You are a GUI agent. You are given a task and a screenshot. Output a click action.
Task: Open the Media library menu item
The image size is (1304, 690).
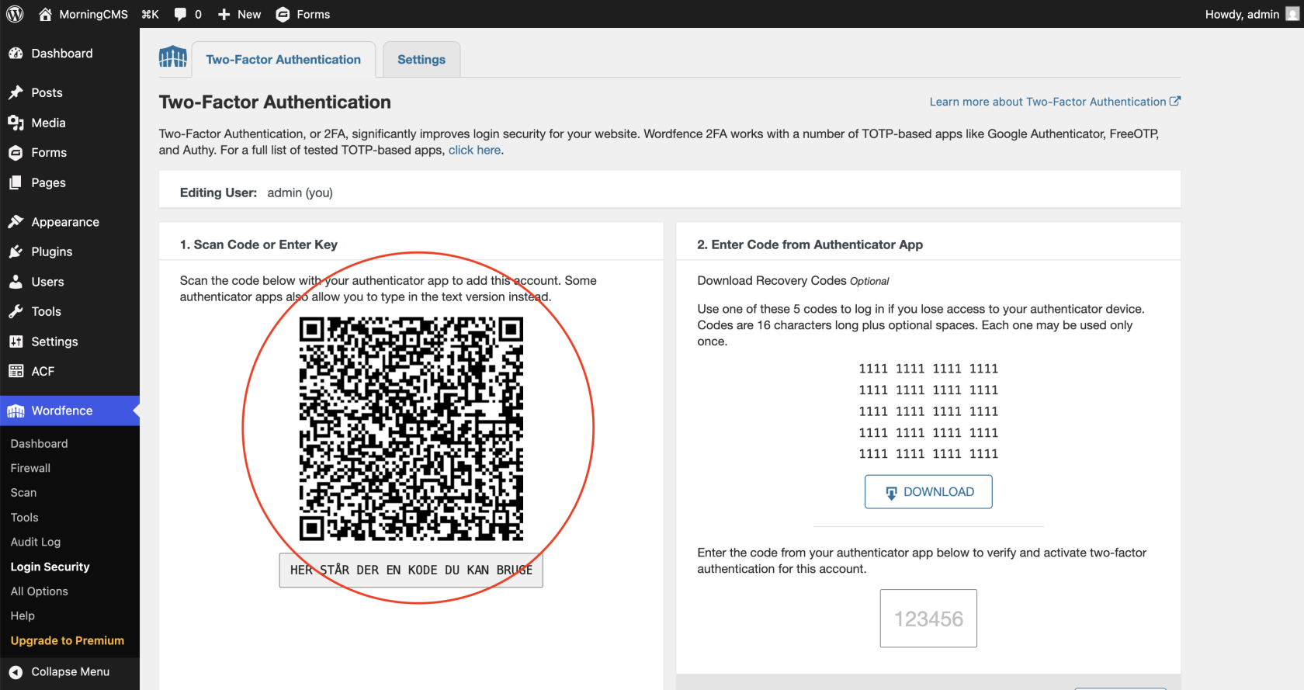48,123
